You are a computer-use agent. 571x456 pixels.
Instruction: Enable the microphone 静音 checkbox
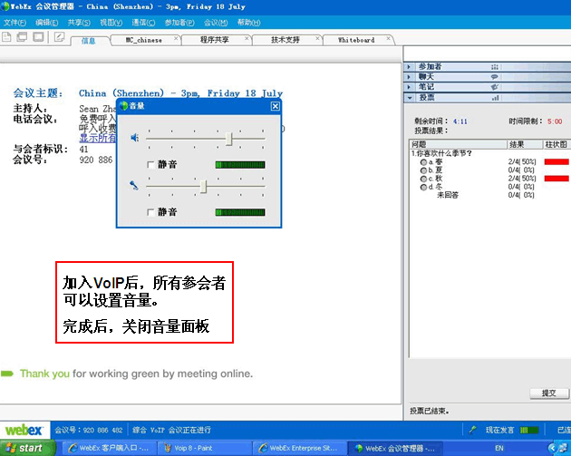click(x=150, y=212)
